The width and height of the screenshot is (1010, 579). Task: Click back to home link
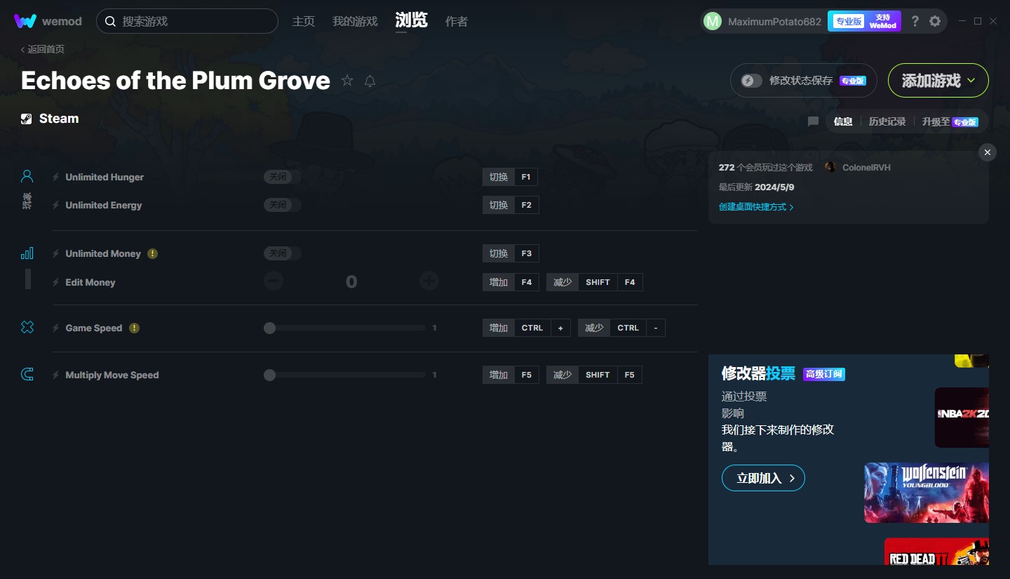(x=43, y=49)
